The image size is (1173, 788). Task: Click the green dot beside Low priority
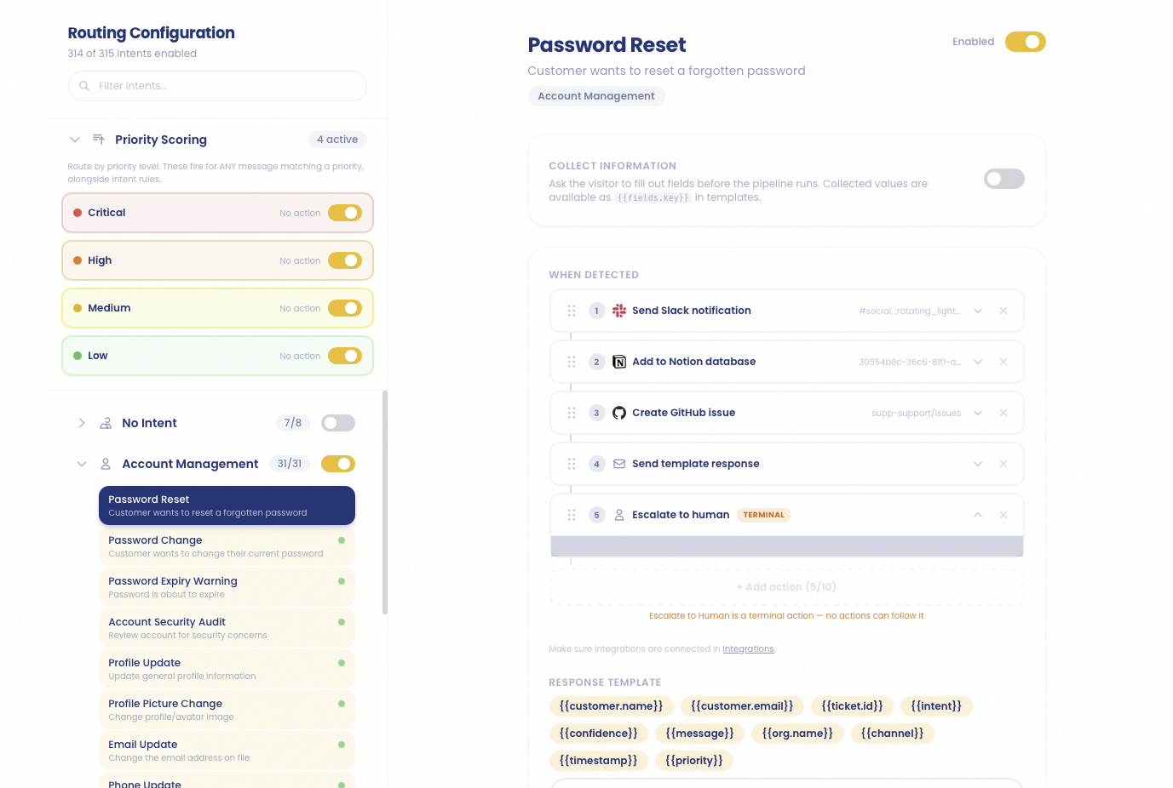[78, 356]
